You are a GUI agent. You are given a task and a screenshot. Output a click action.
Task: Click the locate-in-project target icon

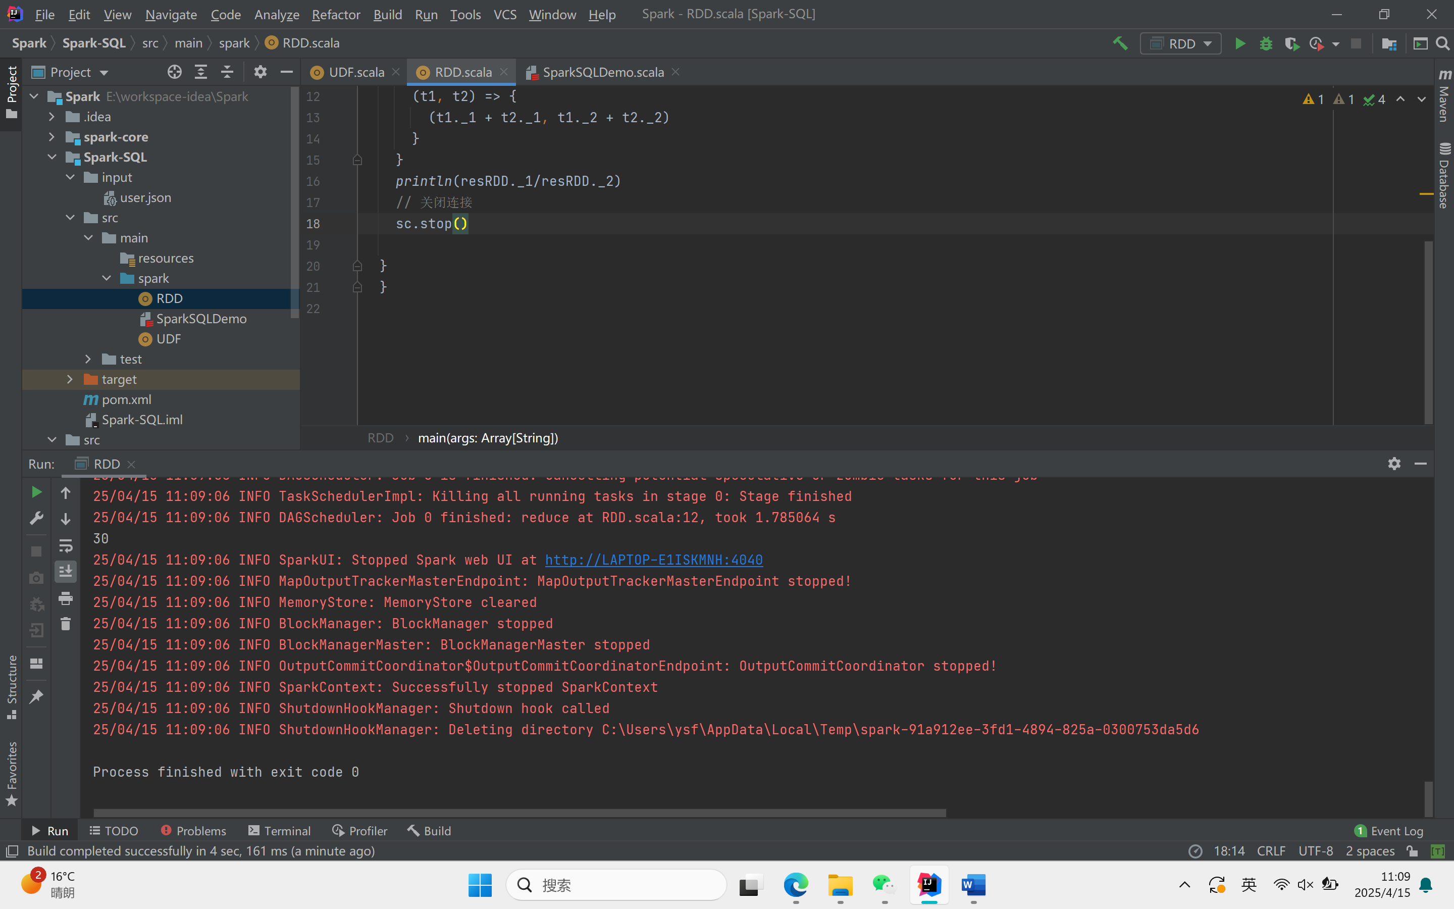(174, 72)
